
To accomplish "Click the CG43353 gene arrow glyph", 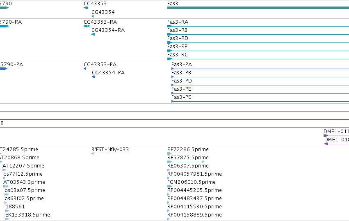I will 86,8.
